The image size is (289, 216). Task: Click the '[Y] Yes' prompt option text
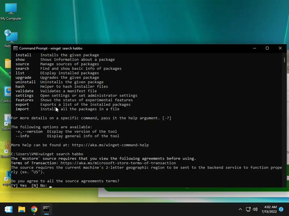(x=19, y=186)
